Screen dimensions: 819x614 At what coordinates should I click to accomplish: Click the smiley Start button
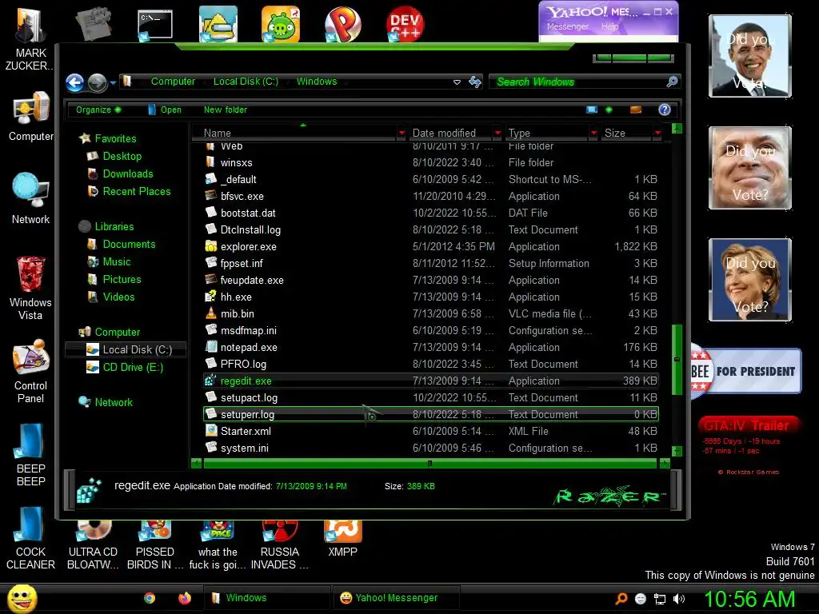pos(22,598)
